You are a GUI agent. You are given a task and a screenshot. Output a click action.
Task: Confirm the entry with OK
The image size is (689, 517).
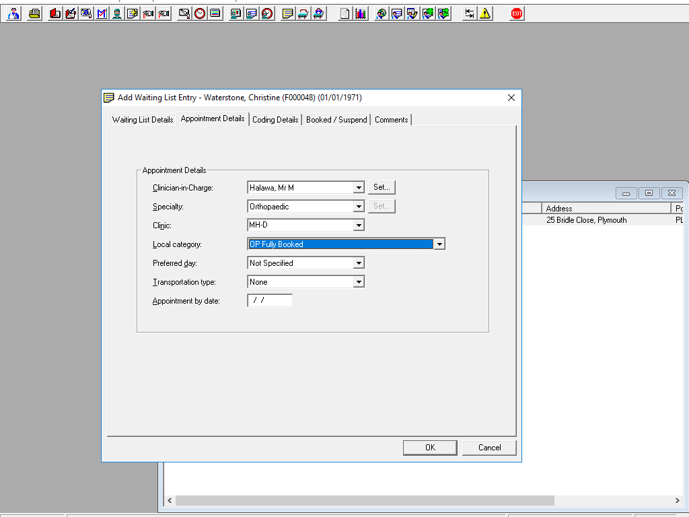[430, 448]
